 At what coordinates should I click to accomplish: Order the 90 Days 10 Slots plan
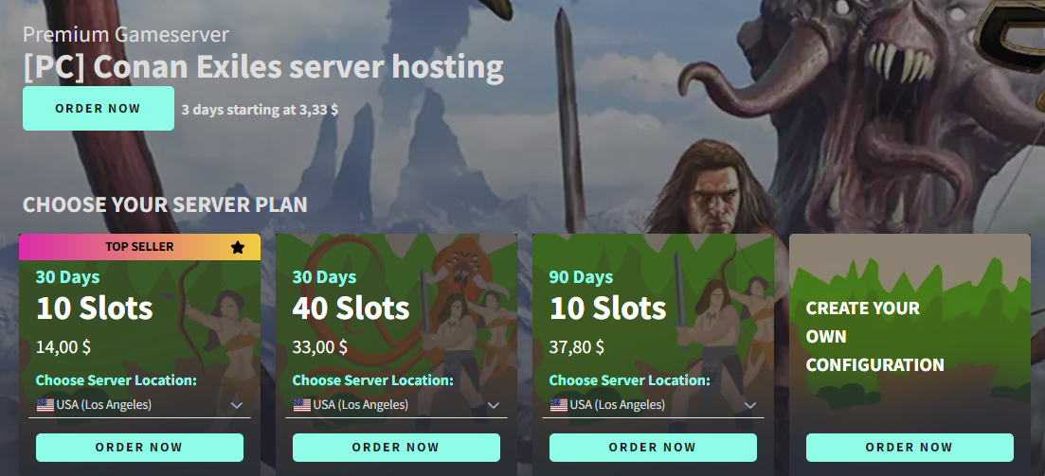(653, 448)
